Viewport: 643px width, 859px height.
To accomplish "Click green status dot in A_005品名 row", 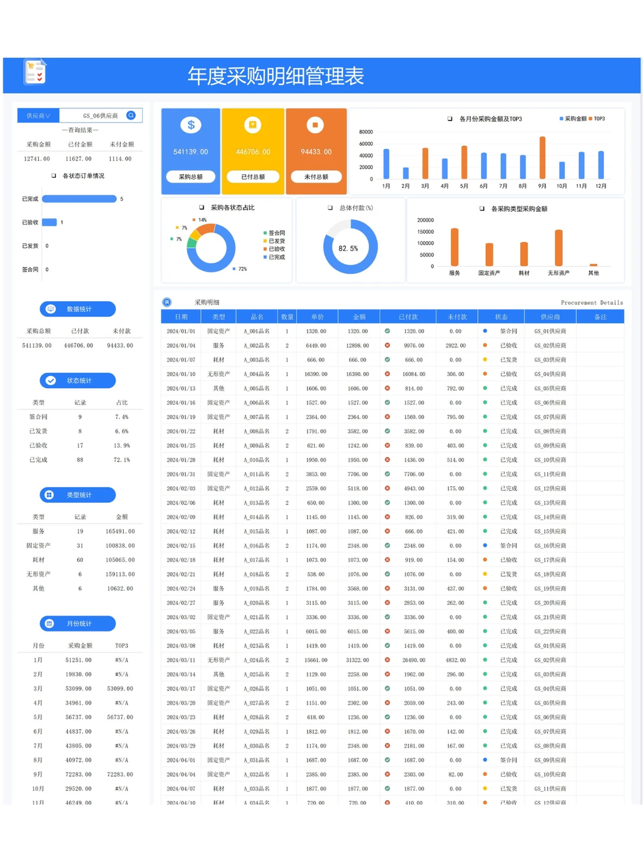I will click(x=485, y=388).
